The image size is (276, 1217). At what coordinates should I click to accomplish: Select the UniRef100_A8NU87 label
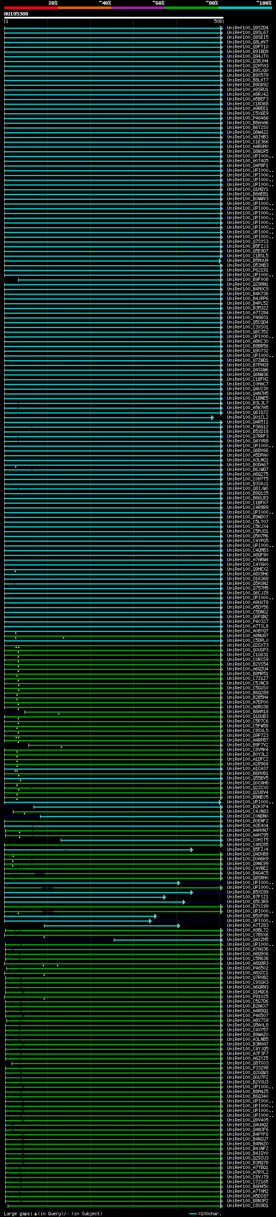point(247,636)
